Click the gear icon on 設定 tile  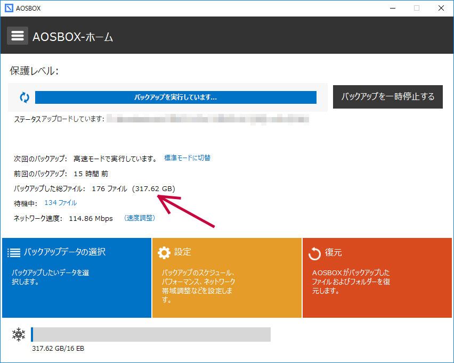tap(164, 252)
